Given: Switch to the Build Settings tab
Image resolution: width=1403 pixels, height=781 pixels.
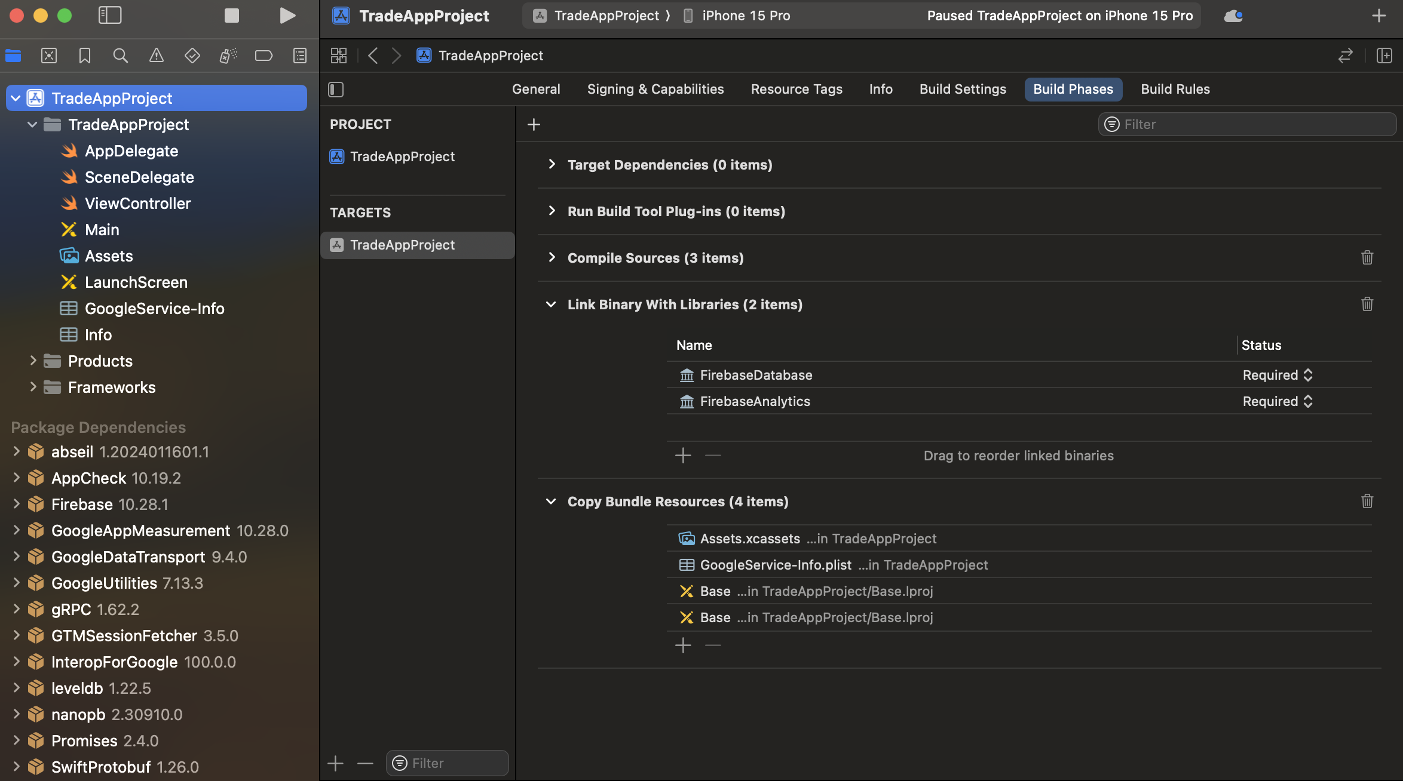Looking at the screenshot, I should [963, 90].
